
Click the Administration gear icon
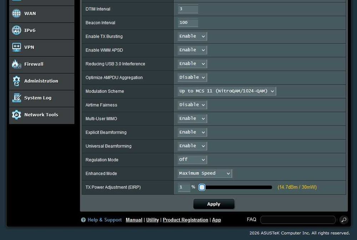point(16,81)
